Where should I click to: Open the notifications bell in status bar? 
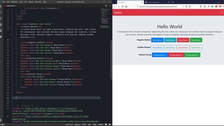pos(110,125)
